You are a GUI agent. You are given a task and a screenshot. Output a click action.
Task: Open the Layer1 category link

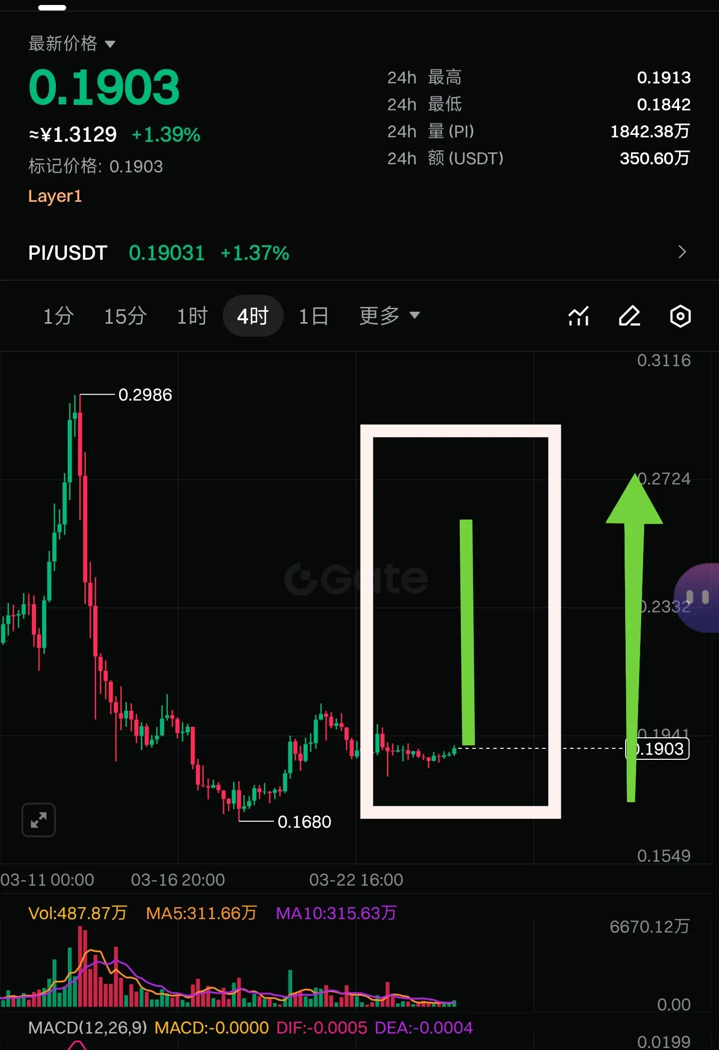[x=55, y=196]
